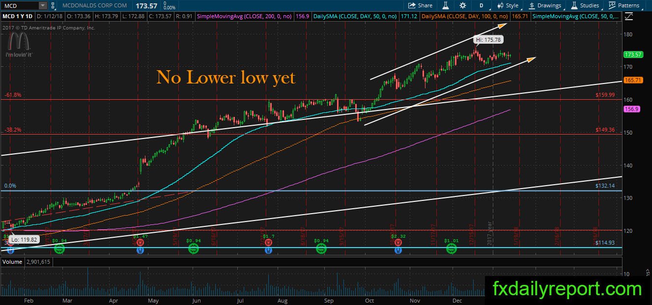Click the 2,901,615 volume value

point(38,262)
